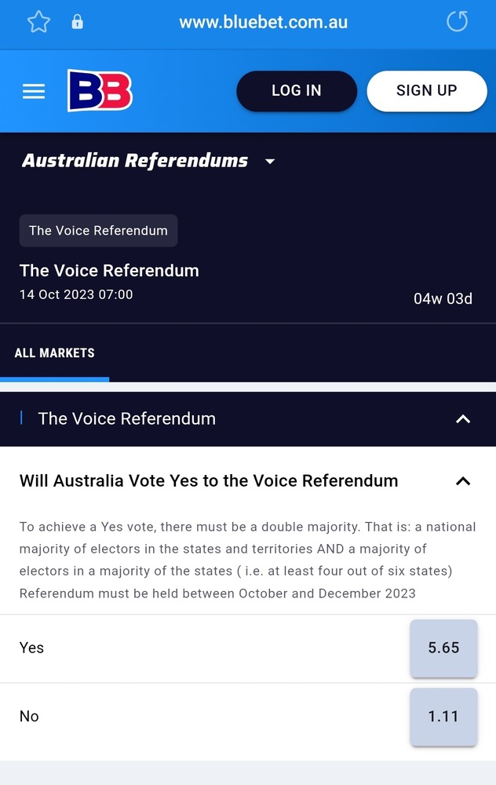
Task: Select the Yes odds of 5.65
Action: [x=443, y=648]
